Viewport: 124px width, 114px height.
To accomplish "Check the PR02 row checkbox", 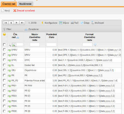I will (4, 90).
